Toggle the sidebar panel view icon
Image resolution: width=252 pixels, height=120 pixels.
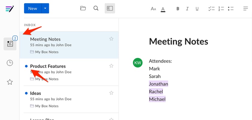[x=110, y=8]
